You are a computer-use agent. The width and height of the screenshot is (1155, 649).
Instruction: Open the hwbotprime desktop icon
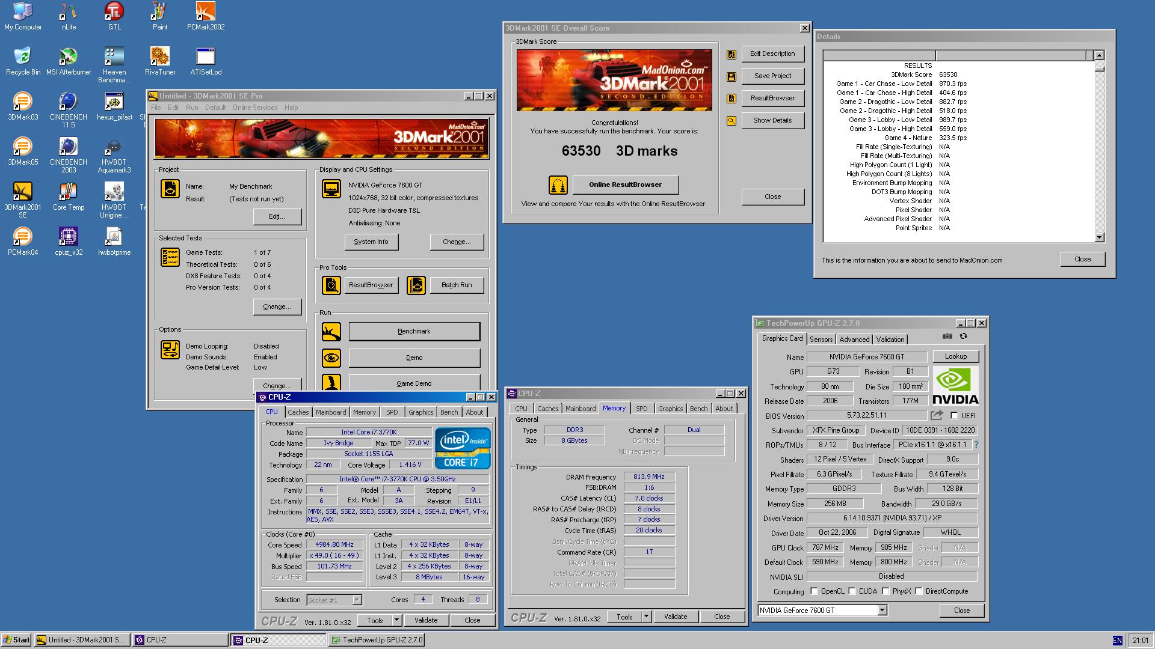[114, 242]
